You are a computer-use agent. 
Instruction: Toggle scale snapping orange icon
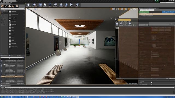click(129, 9)
